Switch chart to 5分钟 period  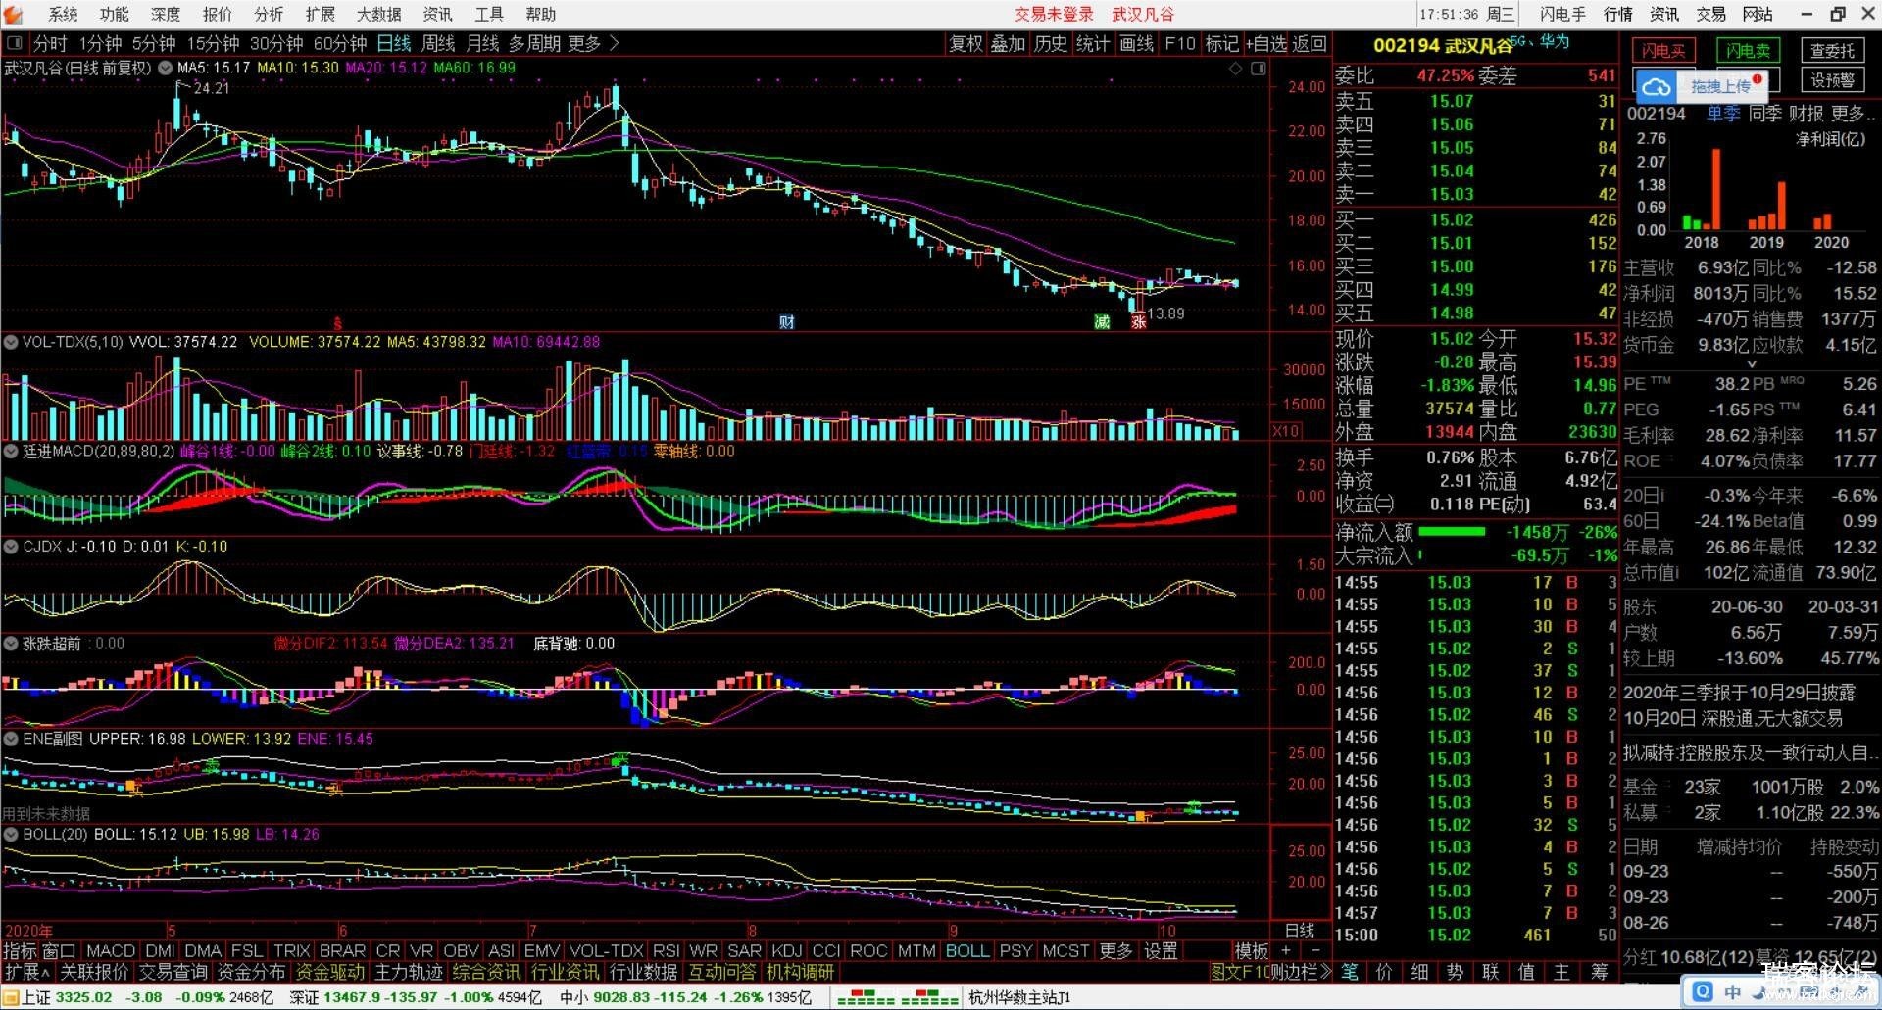tap(154, 43)
